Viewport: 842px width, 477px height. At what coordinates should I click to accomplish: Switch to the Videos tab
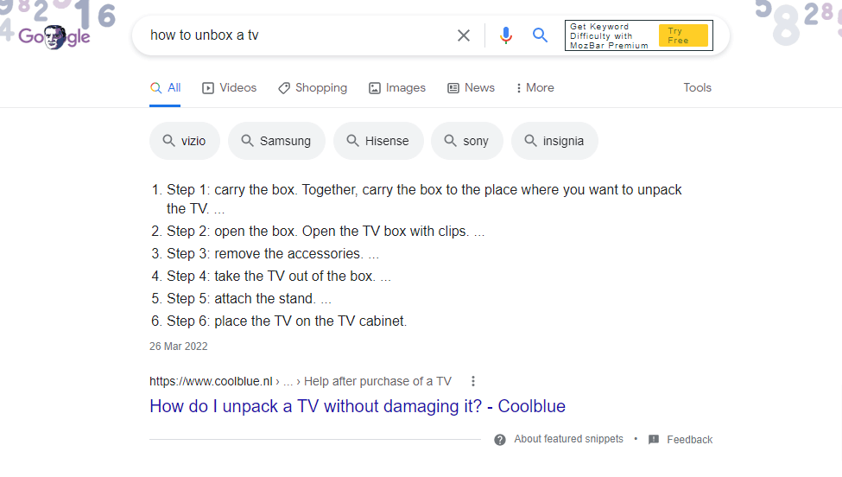click(230, 87)
